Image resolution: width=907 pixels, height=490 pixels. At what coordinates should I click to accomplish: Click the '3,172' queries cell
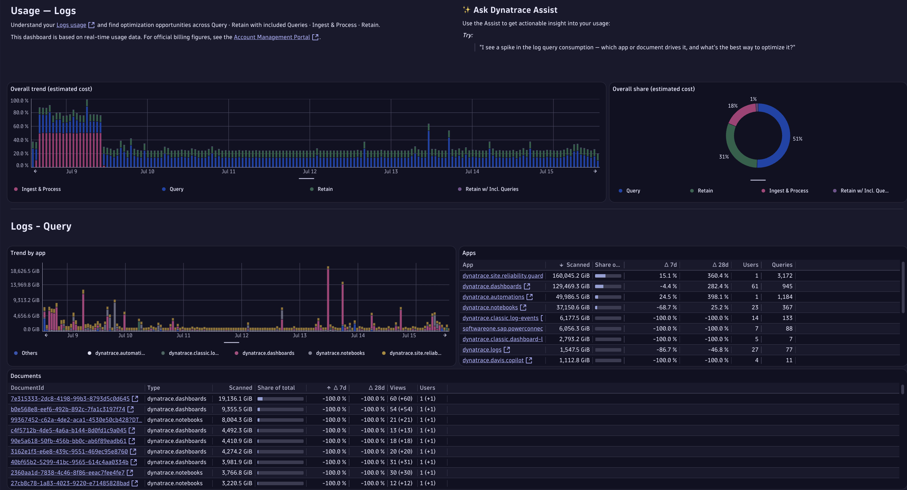pos(785,276)
